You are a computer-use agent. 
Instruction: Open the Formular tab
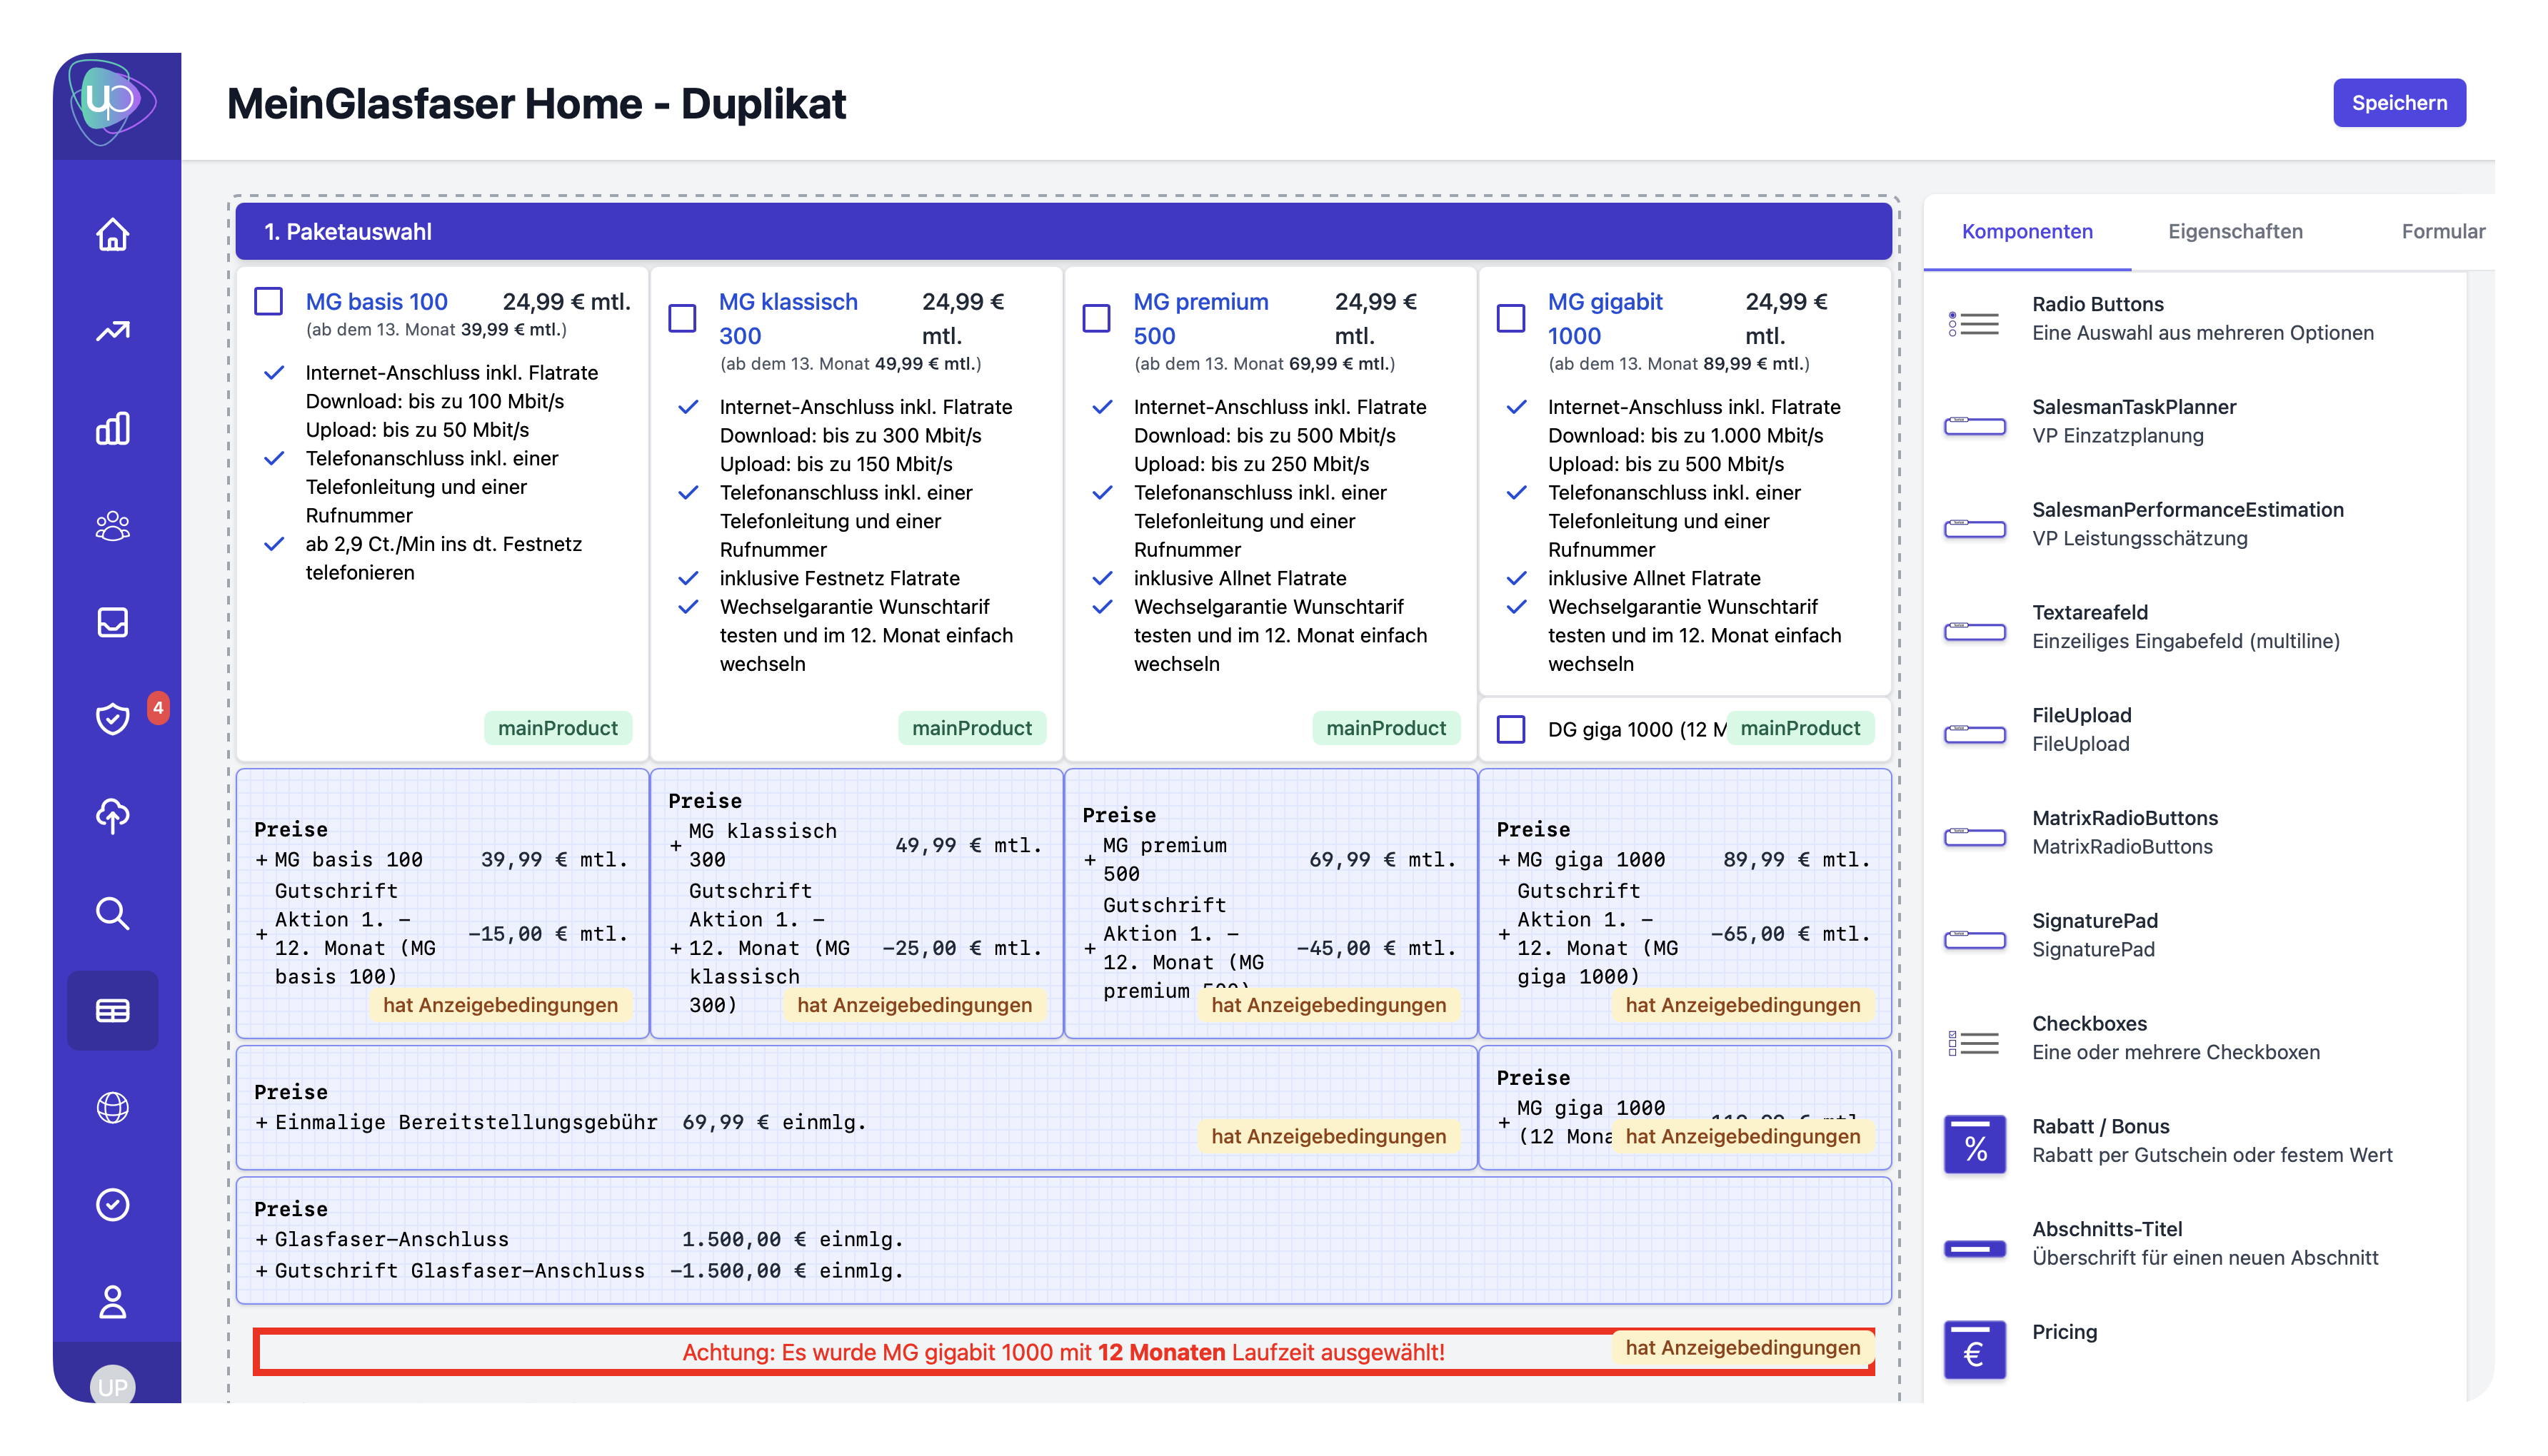tap(2442, 231)
